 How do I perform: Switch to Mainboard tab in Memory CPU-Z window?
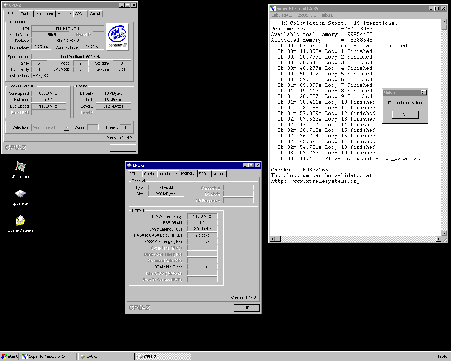tap(168, 174)
